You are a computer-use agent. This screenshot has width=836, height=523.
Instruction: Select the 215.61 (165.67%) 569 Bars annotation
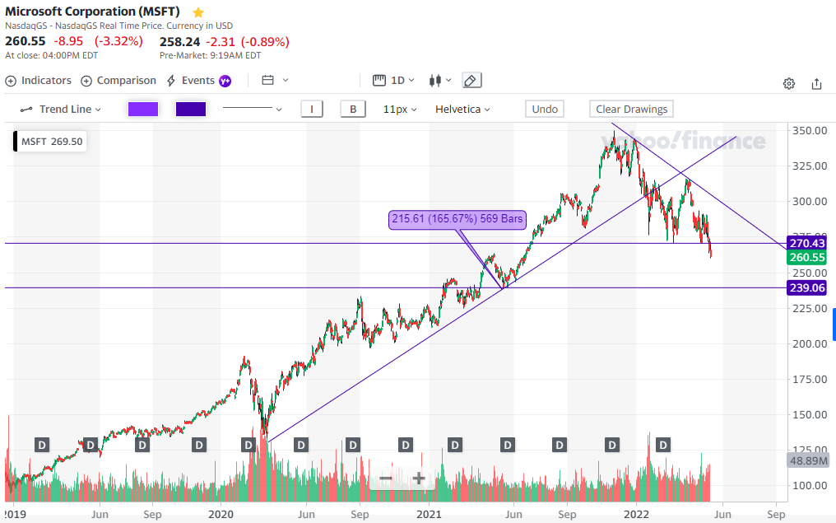pyautogui.click(x=457, y=219)
